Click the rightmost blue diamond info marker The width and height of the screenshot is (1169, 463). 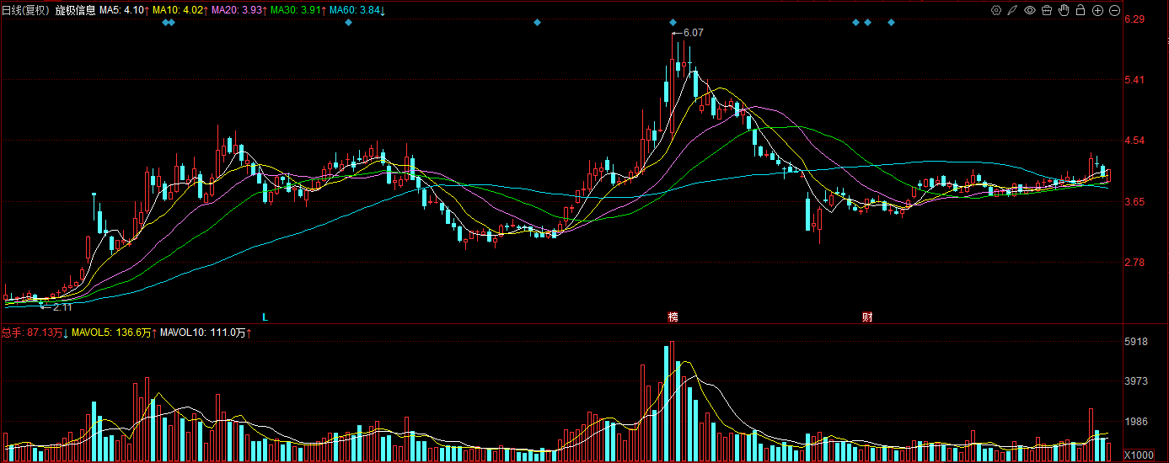[891, 22]
